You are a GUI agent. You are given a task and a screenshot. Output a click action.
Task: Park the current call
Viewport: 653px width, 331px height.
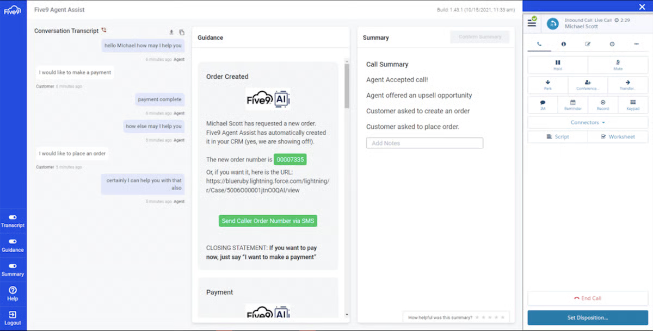547,85
